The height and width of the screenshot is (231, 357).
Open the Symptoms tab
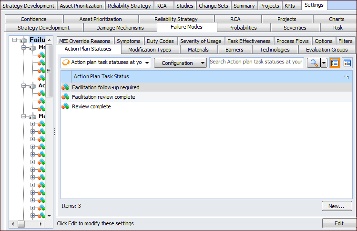pos(129,41)
